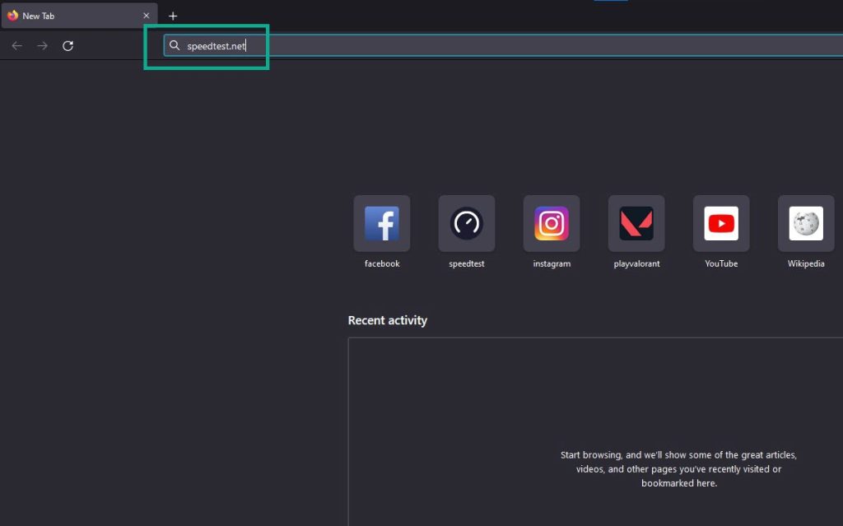Open the Wikipedia globe shortcut icon
The image size is (843, 526).
(806, 223)
